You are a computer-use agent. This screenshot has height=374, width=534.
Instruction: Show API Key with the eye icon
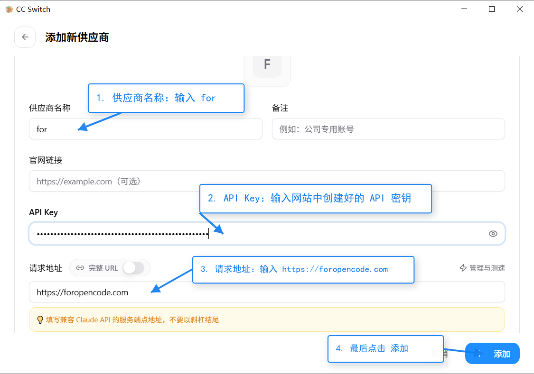click(x=493, y=234)
